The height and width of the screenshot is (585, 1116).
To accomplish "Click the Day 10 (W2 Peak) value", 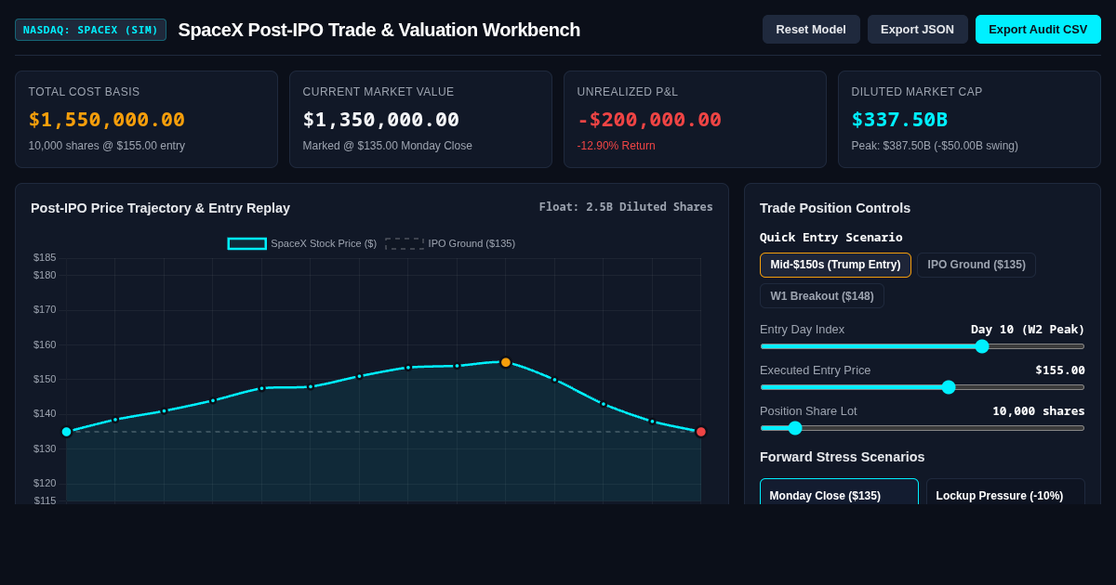I will tap(1028, 329).
